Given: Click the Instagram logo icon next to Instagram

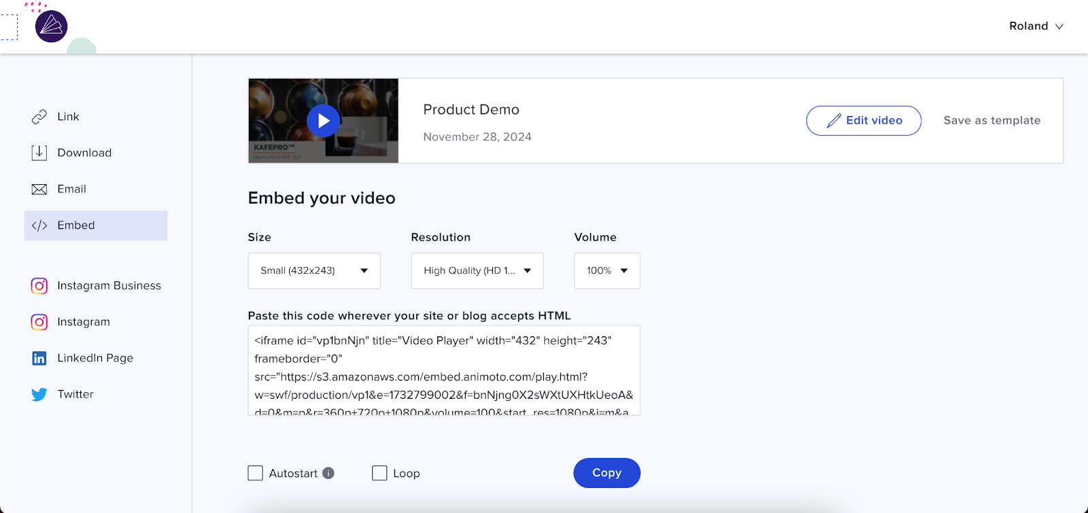Looking at the screenshot, I should pos(39,322).
